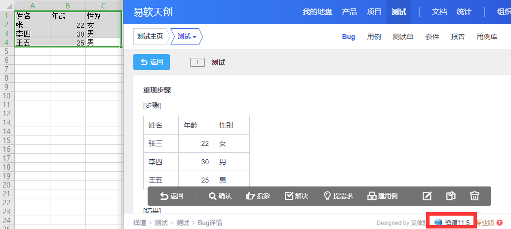Switch to the 套件 tab
This screenshot has width=511, height=229.
pyautogui.click(x=432, y=37)
